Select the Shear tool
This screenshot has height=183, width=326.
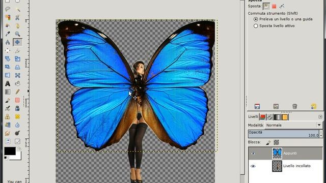tap(8, 67)
